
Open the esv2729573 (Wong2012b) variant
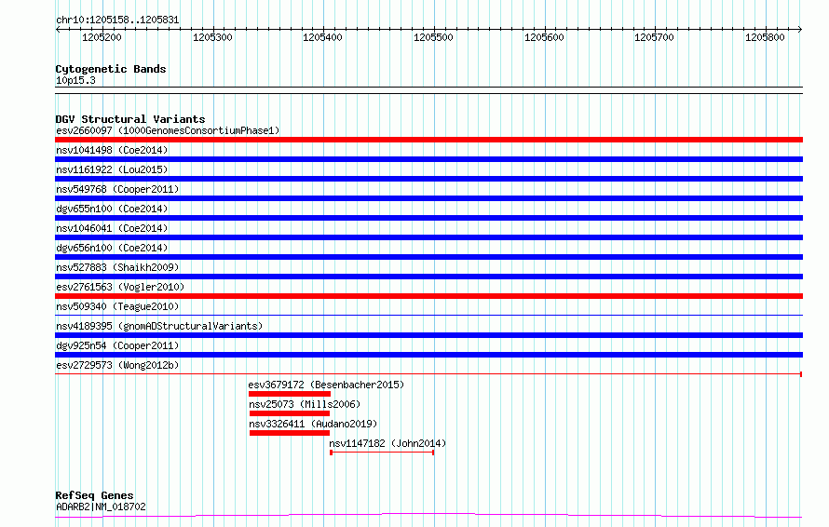117,365
